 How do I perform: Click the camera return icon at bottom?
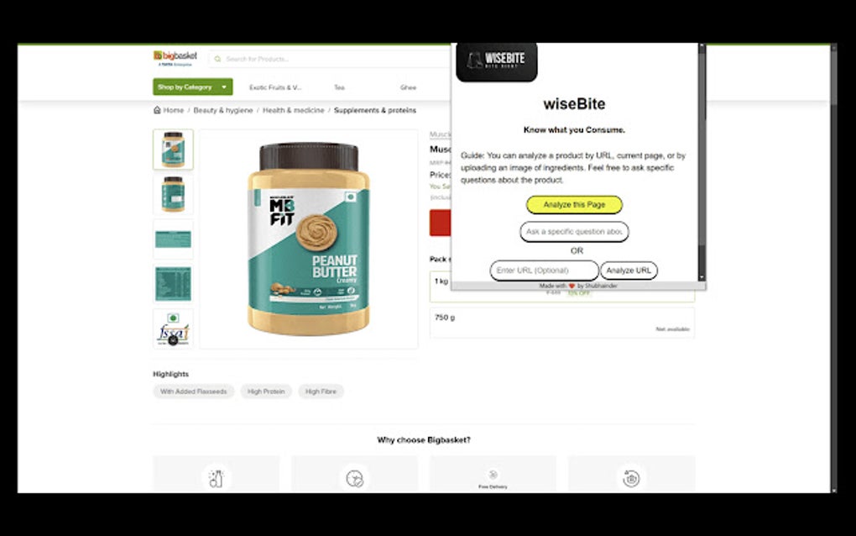coord(631,478)
